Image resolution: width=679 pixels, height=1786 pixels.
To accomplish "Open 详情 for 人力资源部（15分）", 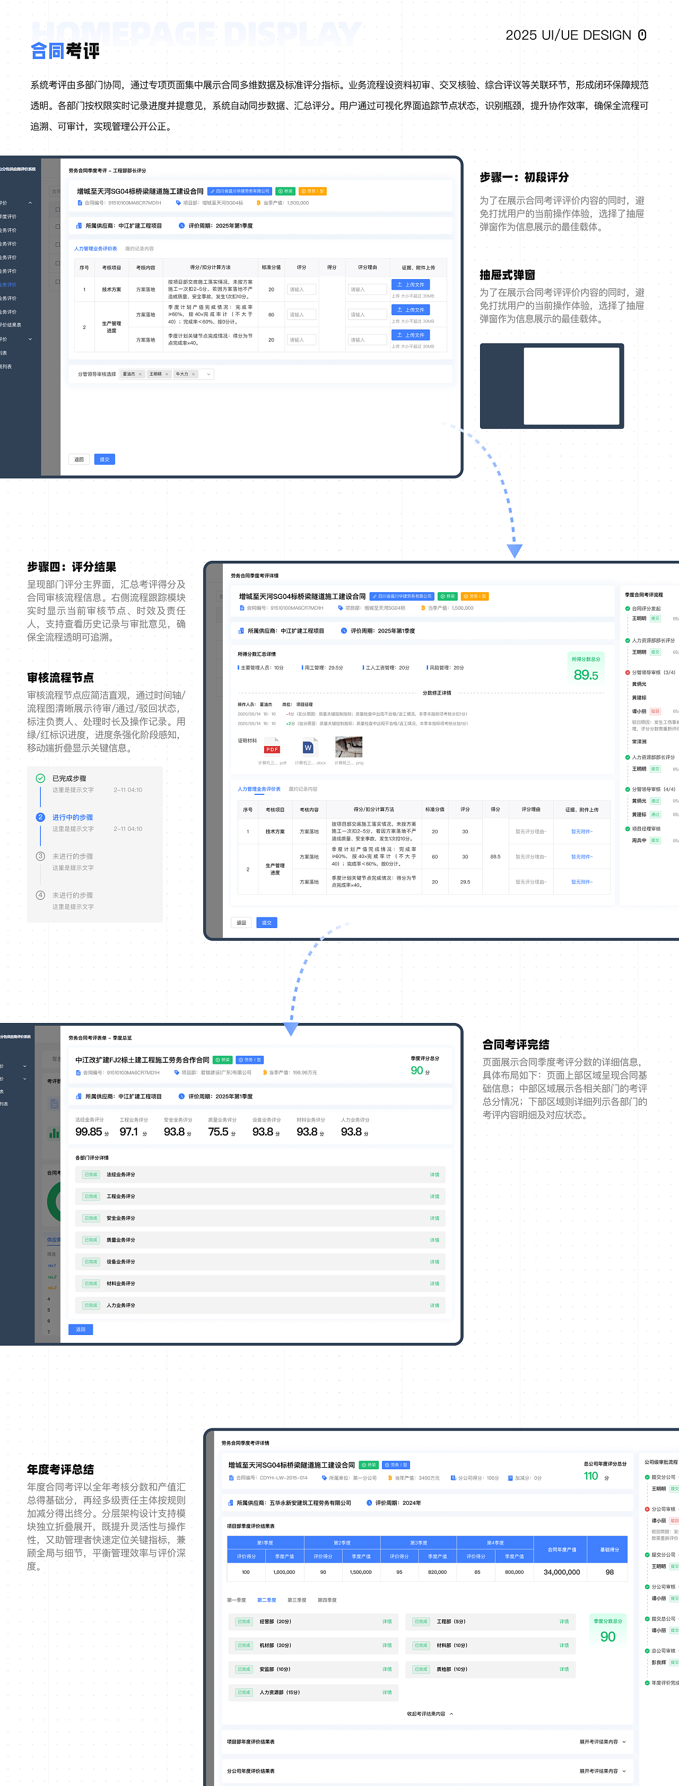I will tap(387, 1693).
